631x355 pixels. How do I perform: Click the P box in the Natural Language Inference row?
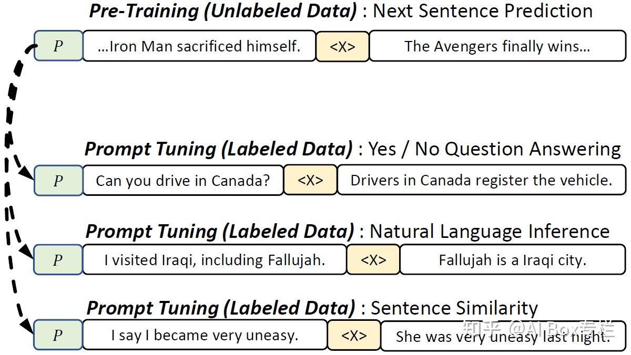click(58, 259)
